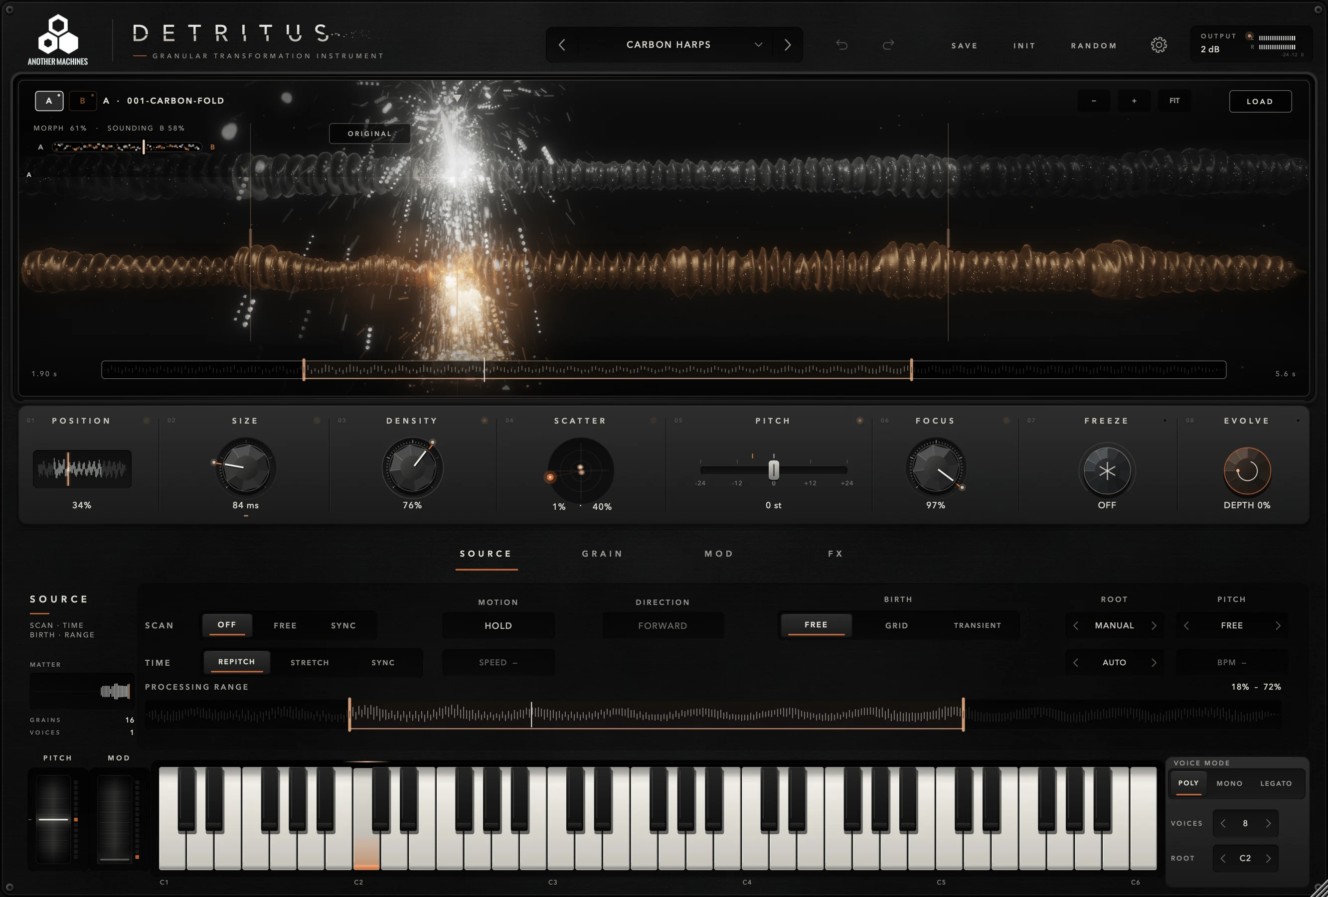Click the Pitch semitone slider handle
This screenshot has width=1328, height=897.
(x=773, y=469)
